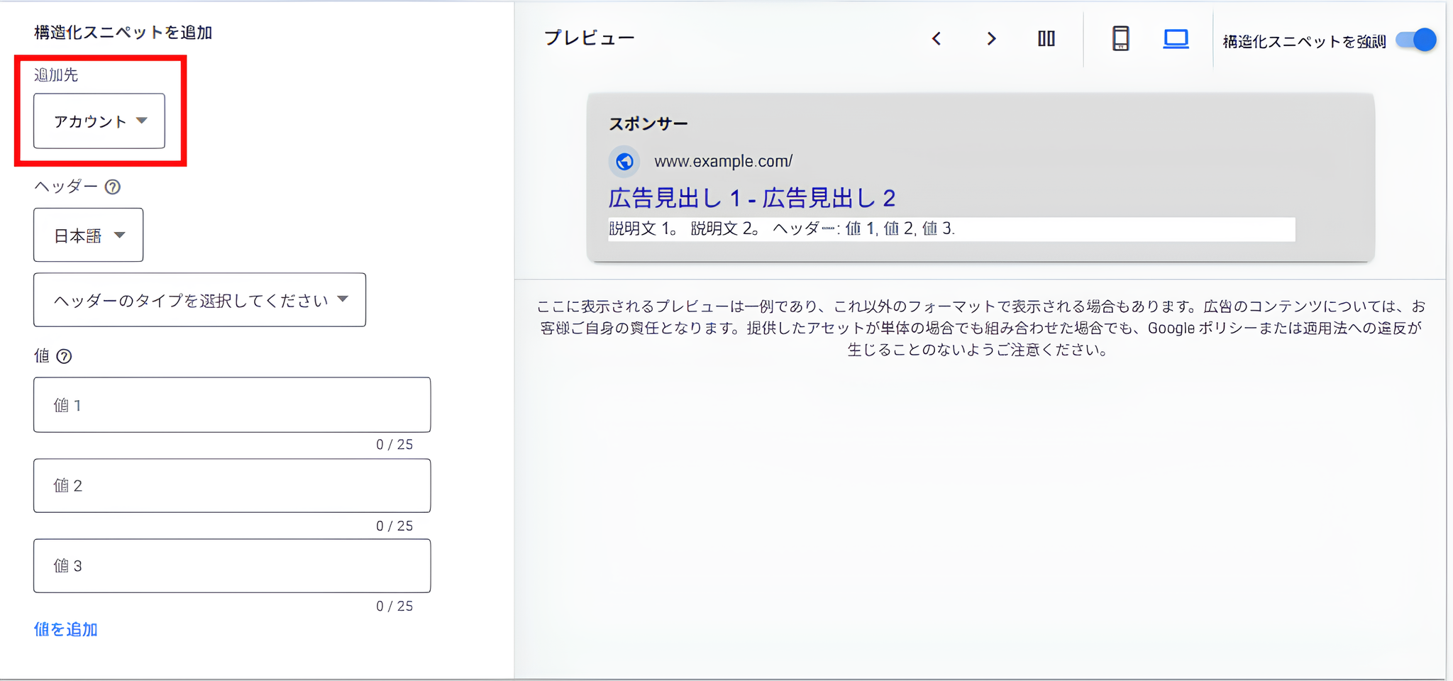Switch preview to desktop view
Screen dimensions: 1453x681
coord(1176,39)
